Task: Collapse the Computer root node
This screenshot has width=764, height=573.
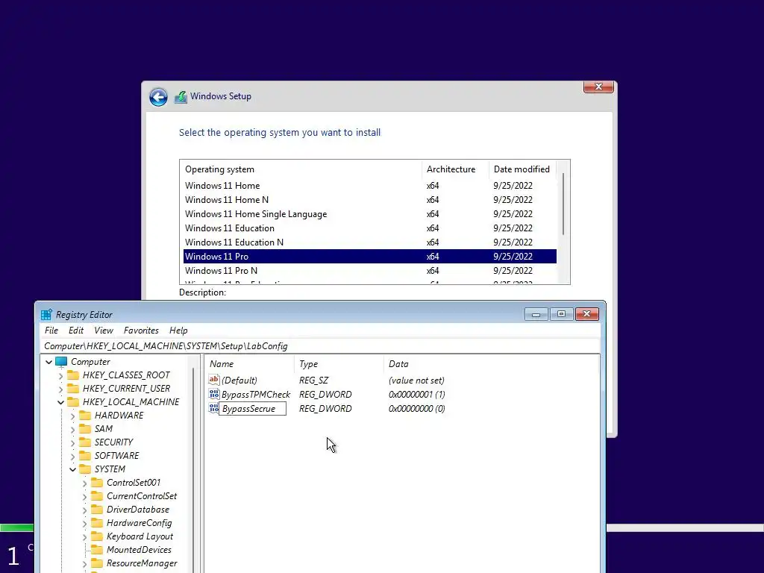Action: (48, 362)
